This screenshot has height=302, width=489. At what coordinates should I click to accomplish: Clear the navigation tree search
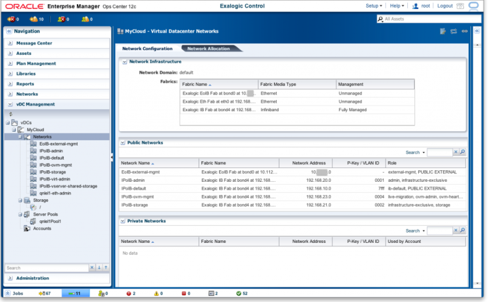92,268
